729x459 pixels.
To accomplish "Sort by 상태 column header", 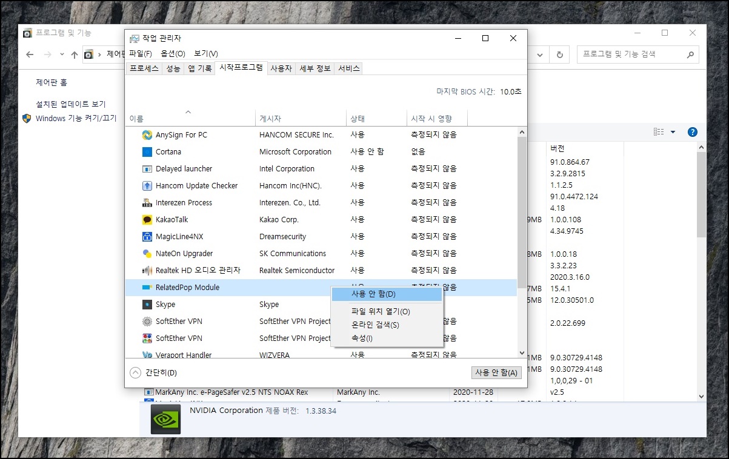I will [376, 118].
